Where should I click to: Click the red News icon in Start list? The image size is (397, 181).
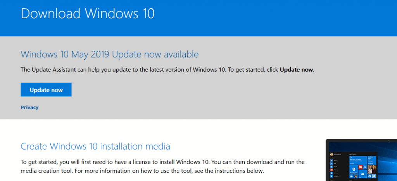tap(331, 170)
